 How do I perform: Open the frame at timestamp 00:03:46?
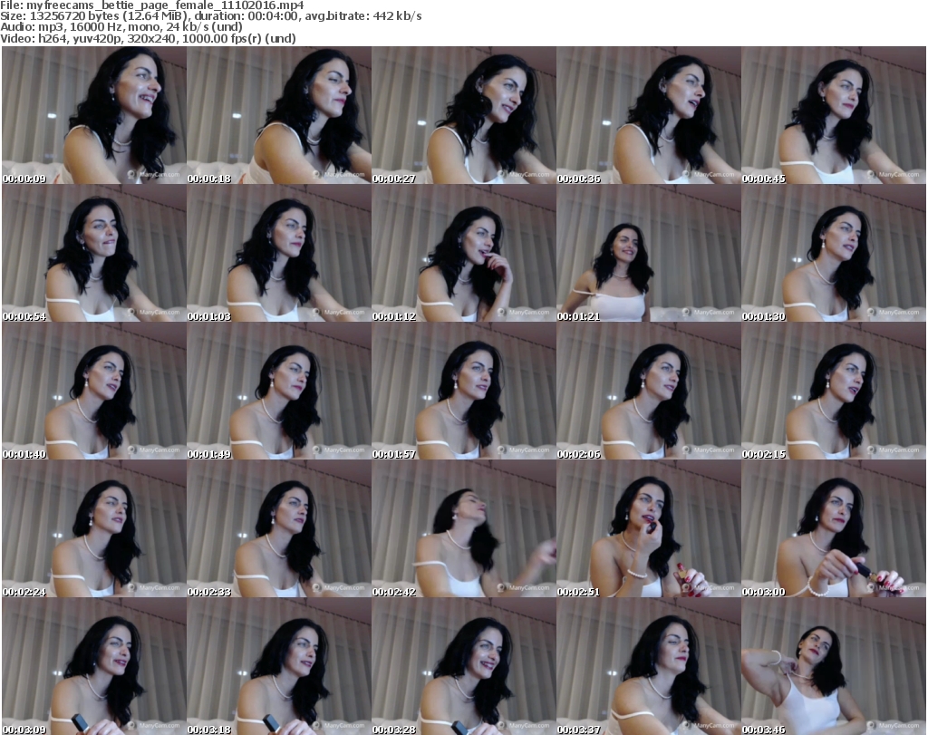pyautogui.click(x=834, y=667)
